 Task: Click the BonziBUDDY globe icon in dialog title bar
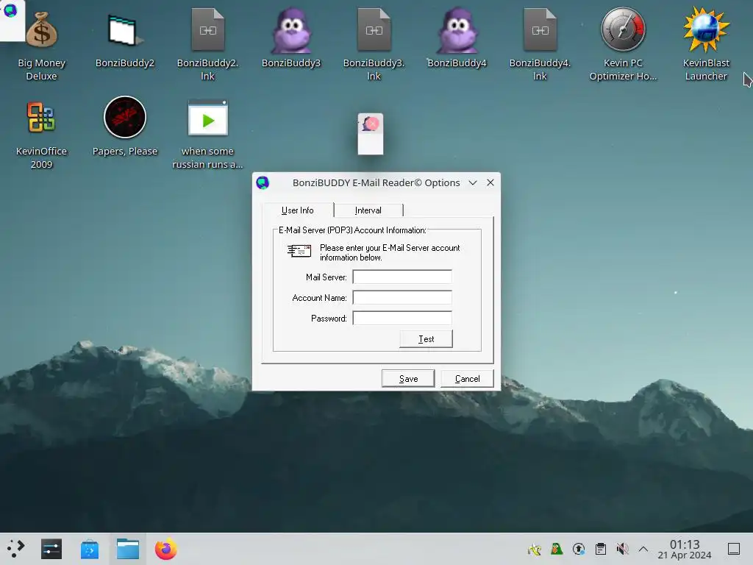pyautogui.click(x=263, y=182)
